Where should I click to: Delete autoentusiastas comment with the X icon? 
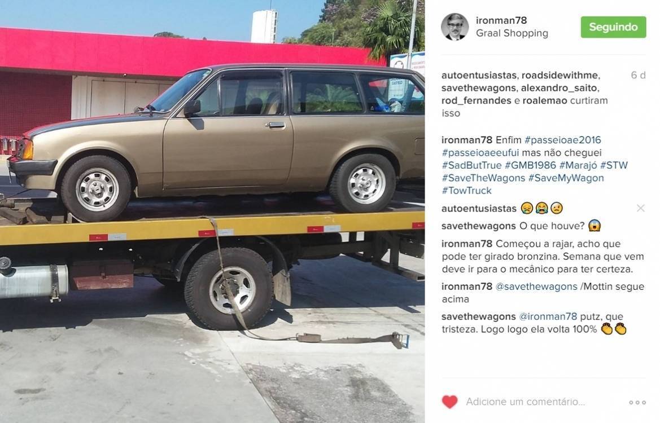click(641, 208)
